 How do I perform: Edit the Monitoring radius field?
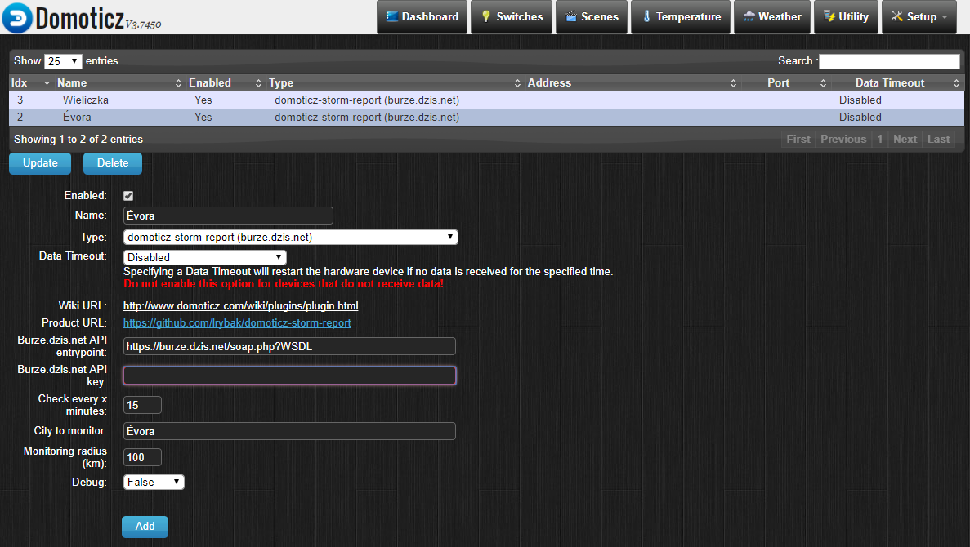click(x=142, y=457)
